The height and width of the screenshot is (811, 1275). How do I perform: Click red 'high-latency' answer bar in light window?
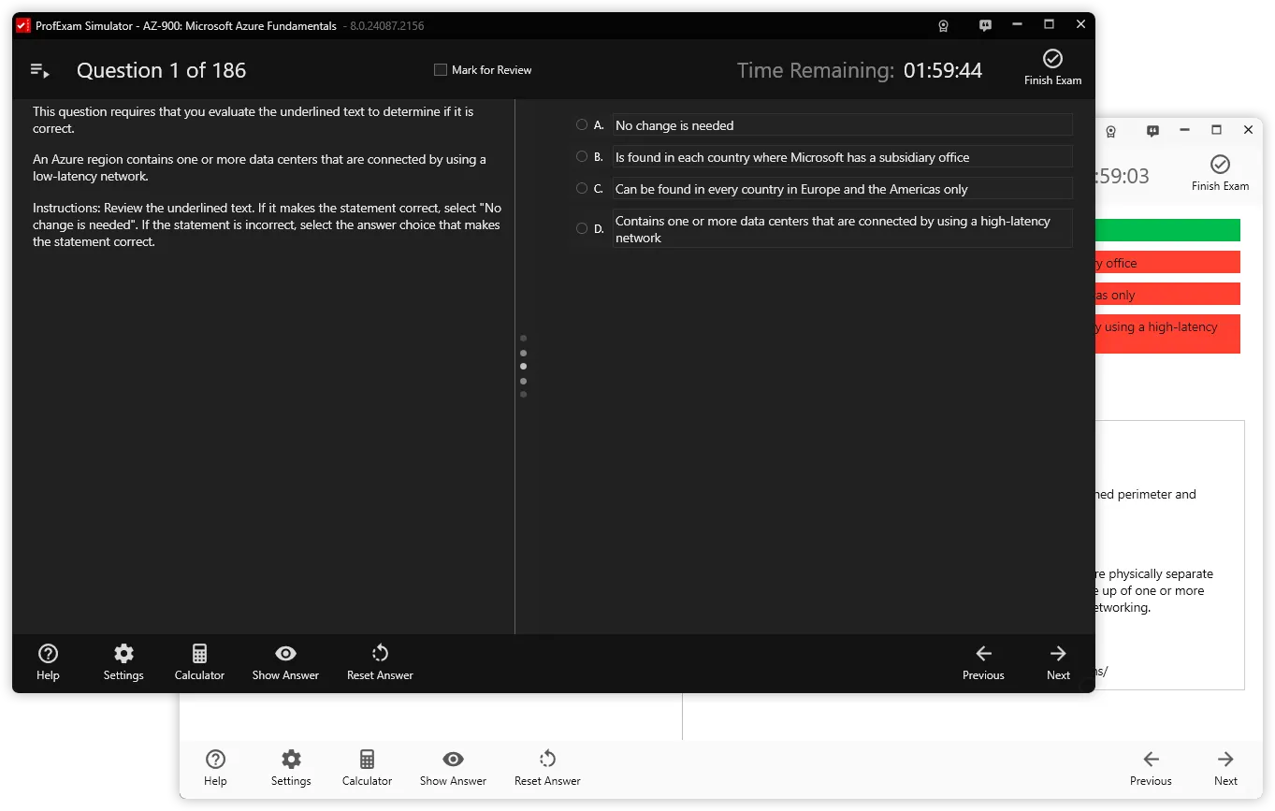pyautogui.click(x=1167, y=334)
